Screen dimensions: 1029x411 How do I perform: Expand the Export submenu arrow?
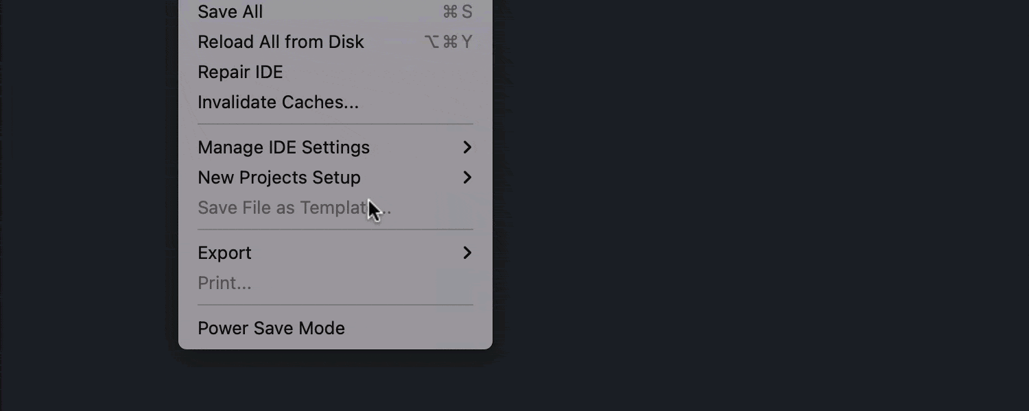[x=468, y=253]
